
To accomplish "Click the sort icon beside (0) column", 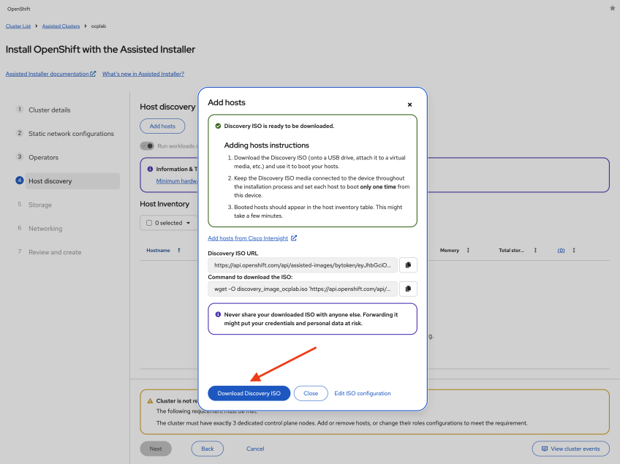I will 573,251.
